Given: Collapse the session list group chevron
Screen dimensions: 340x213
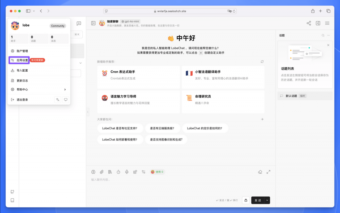Looking at the screenshot, I should pos(80,63).
